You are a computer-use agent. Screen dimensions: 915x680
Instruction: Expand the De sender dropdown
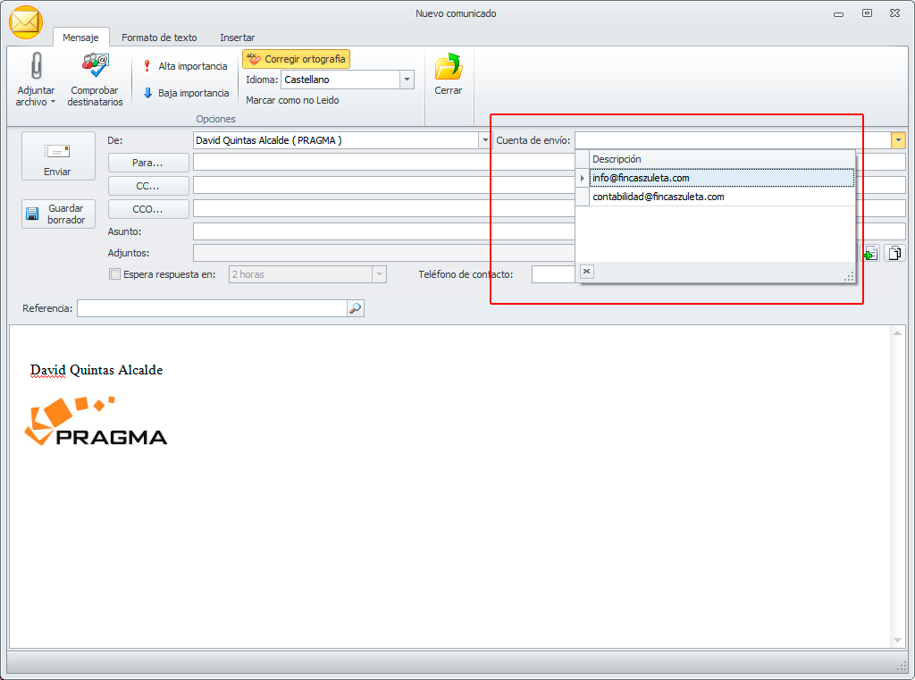[x=485, y=140]
